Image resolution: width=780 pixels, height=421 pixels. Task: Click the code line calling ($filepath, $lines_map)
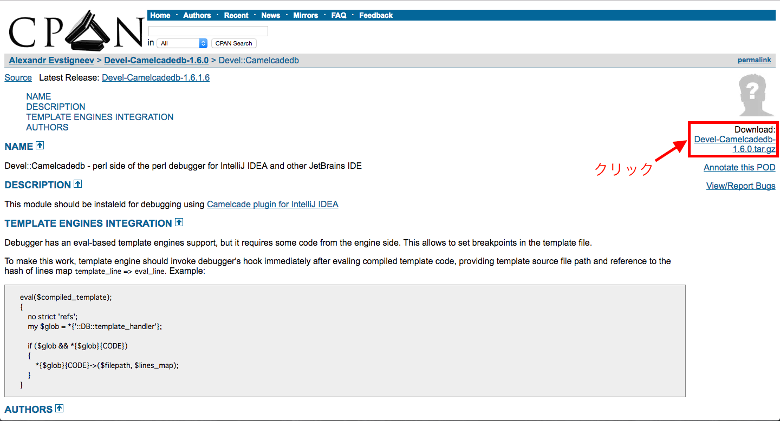coord(107,365)
